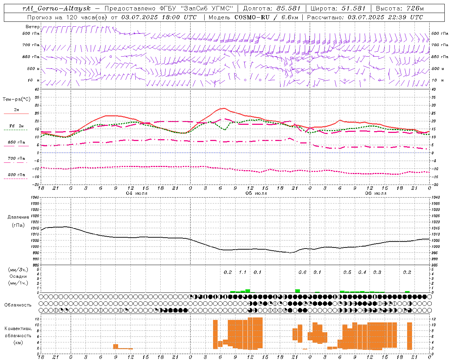The height and width of the screenshot is (360, 450).
Task: Click the Рассчитано: 03.07.2025 22:39 UTC timestamp
Action: 365,17
